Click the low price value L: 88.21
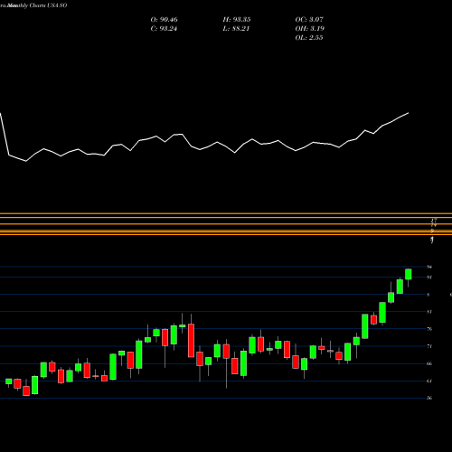Screen dimensions: 452x452 click(x=236, y=29)
